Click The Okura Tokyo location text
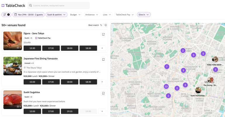Screen dimensions: 225x117 pyautogui.click(x=34, y=68)
